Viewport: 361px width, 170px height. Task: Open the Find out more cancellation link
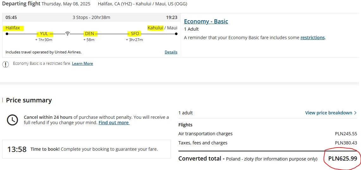coord(114,123)
